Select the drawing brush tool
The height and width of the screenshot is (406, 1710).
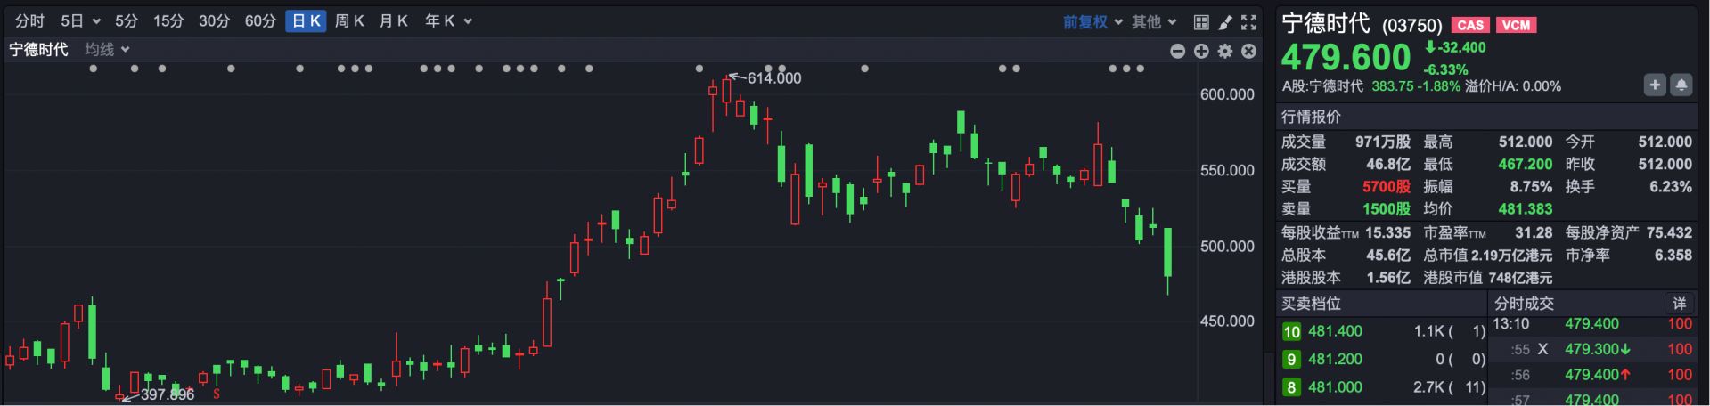[x=1225, y=22]
